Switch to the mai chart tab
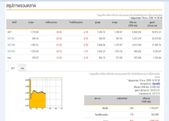169x121 pixels. click(22, 68)
